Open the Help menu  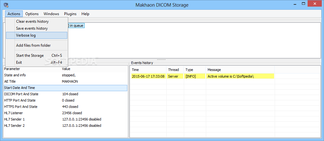click(85, 14)
